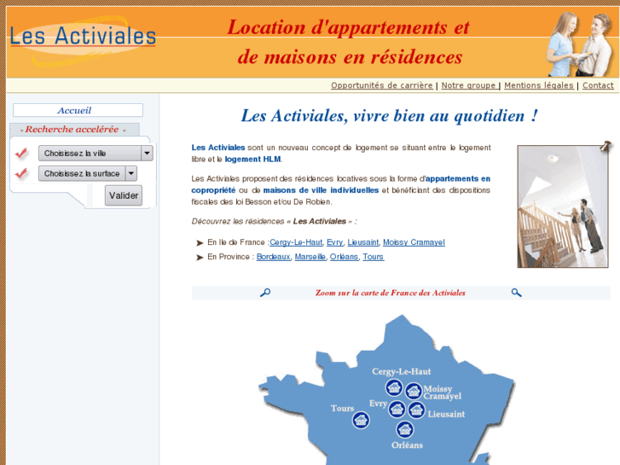Follow the Moissy Cramayel text link
The image size is (620, 465).
pyautogui.click(x=414, y=242)
